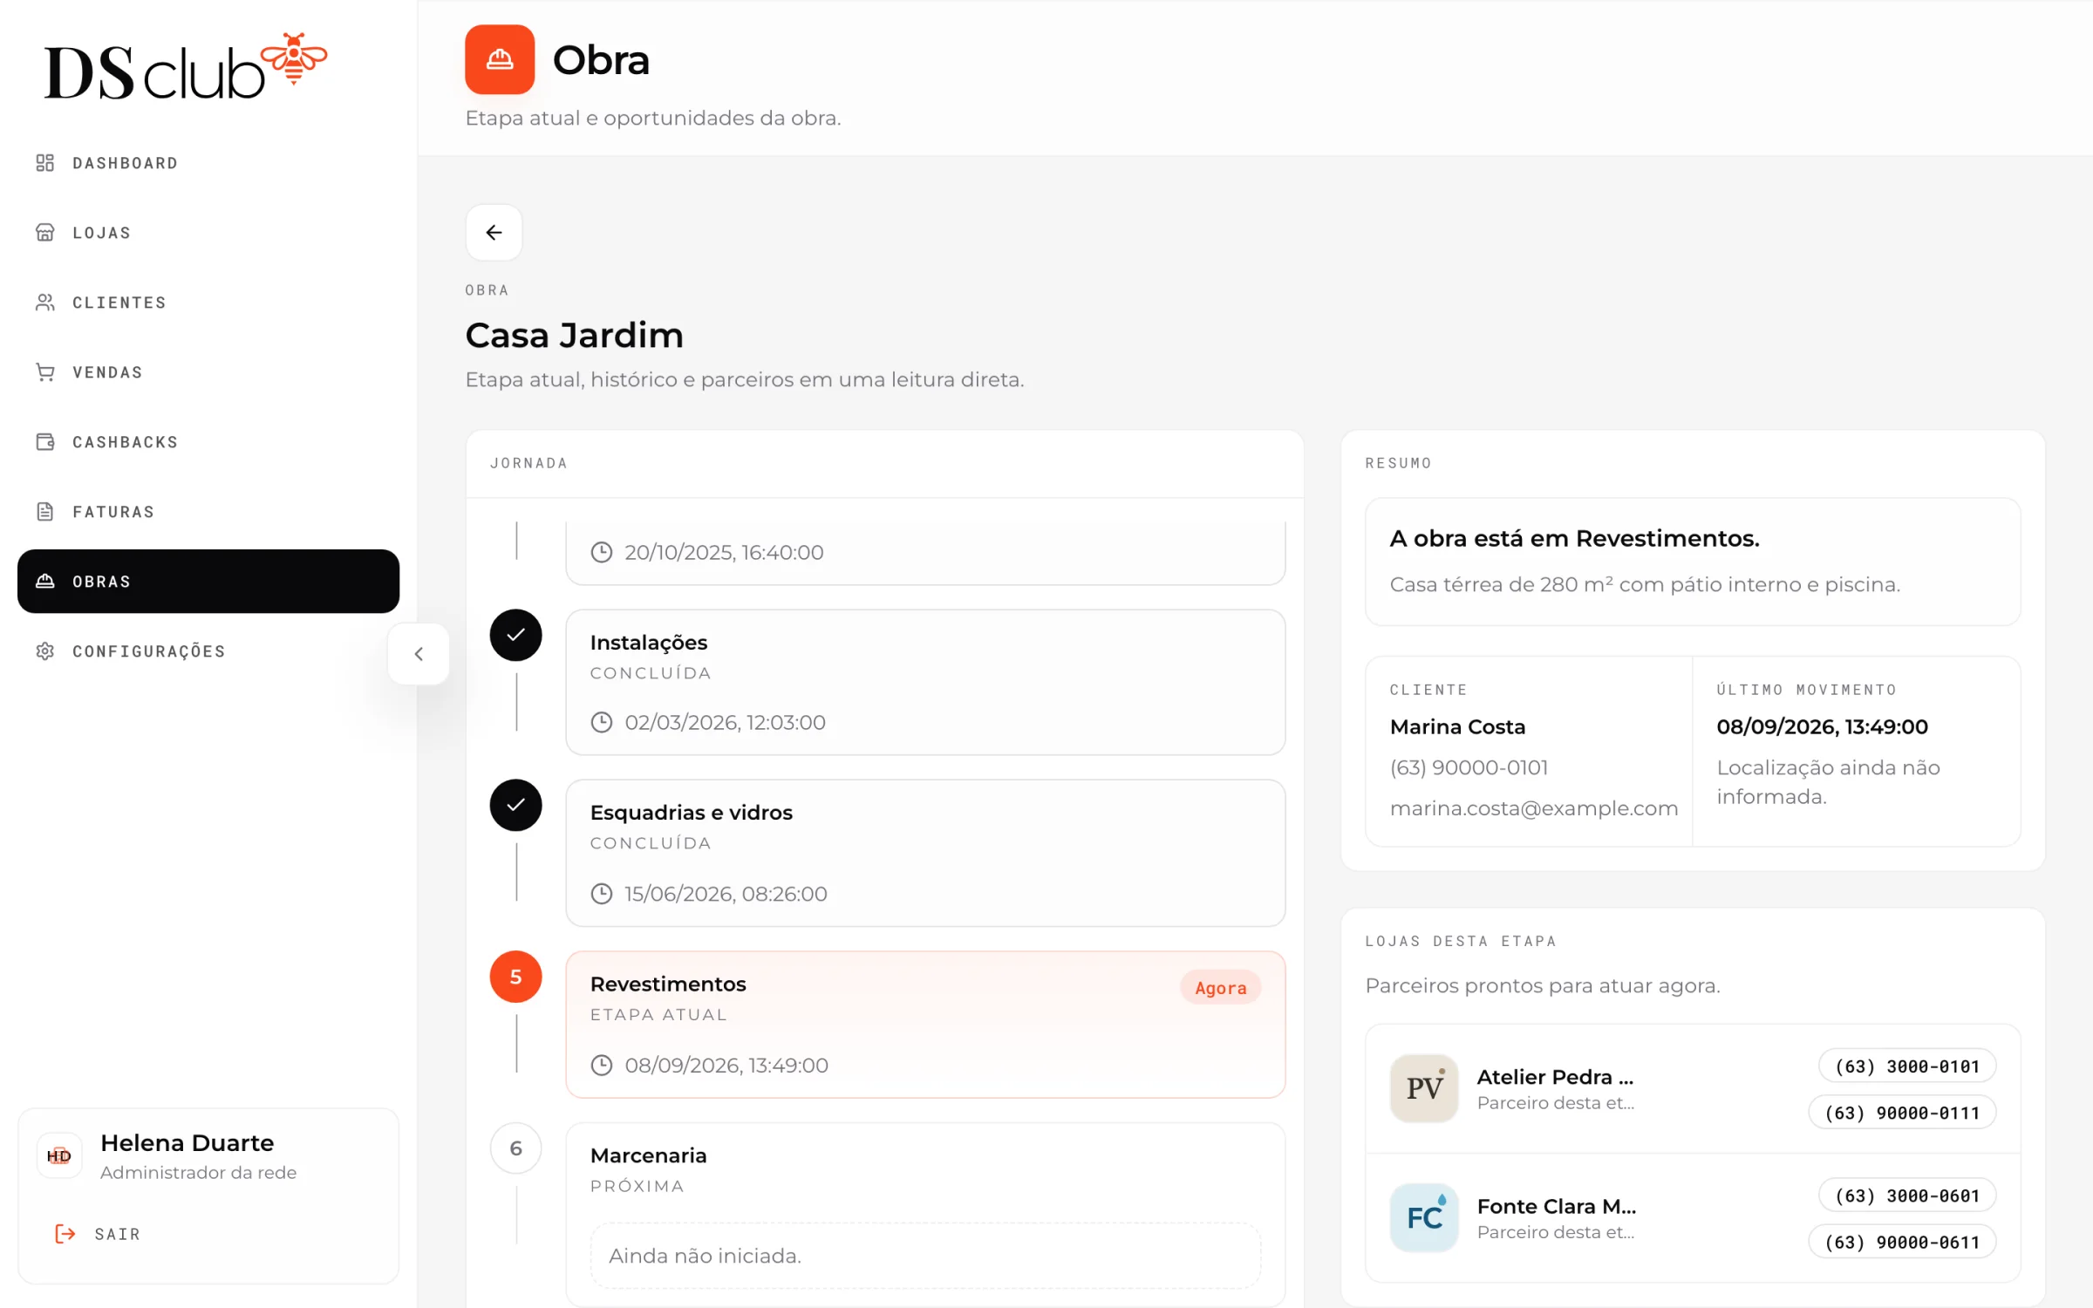Viewport: 2093px width, 1308px height.
Task: Open the Marcenaria stage card
Action: click(x=925, y=1214)
